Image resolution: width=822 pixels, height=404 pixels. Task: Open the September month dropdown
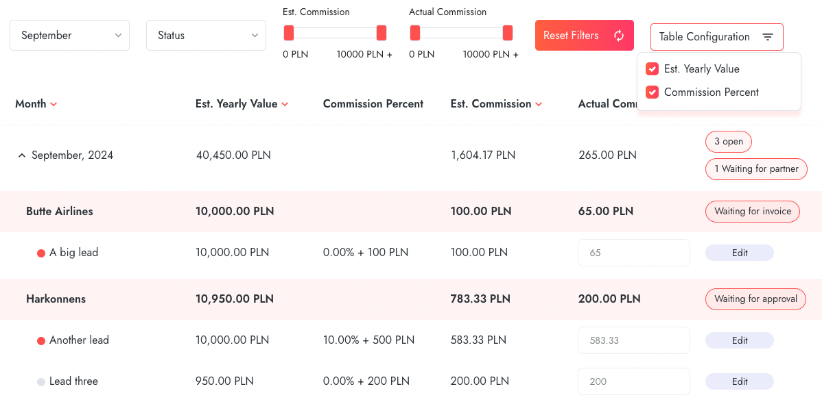[x=70, y=36]
